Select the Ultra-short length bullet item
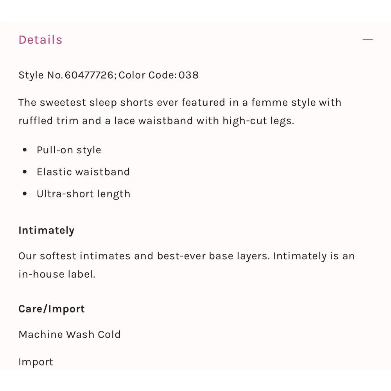391x391 pixels. click(x=83, y=194)
